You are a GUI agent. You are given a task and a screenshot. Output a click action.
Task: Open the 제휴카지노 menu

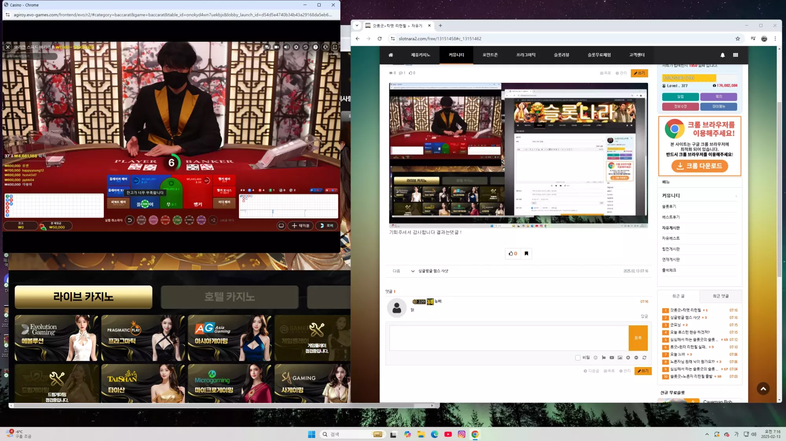(421, 55)
